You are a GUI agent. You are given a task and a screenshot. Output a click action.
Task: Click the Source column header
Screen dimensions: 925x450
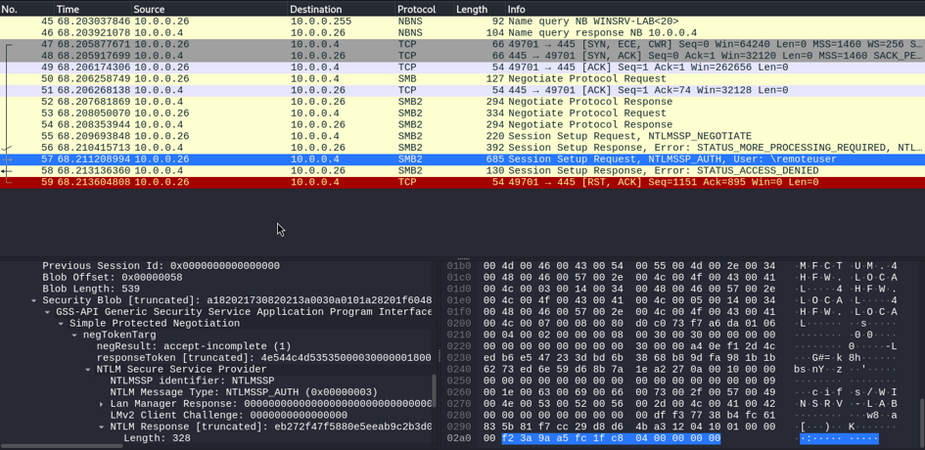point(149,9)
